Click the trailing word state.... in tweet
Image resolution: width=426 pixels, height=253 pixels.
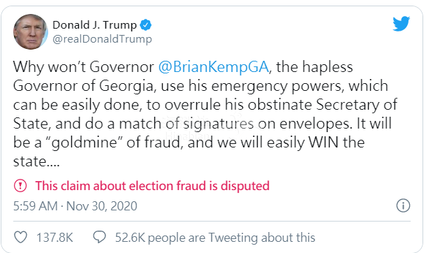36,161
